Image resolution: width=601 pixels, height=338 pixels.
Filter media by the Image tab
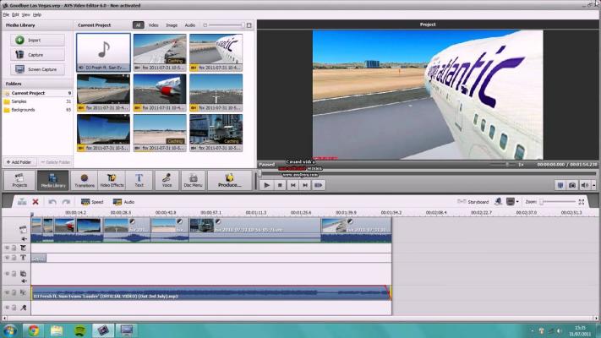[172, 25]
